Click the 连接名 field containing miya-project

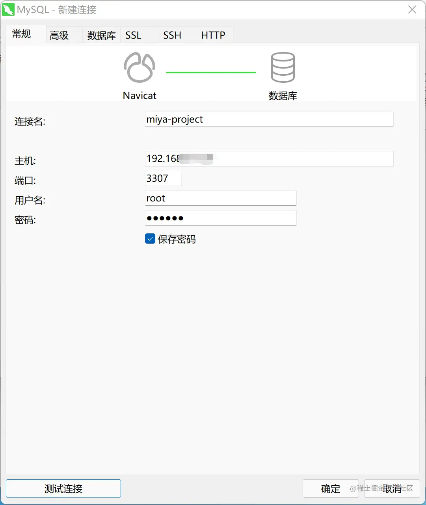click(269, 119)
